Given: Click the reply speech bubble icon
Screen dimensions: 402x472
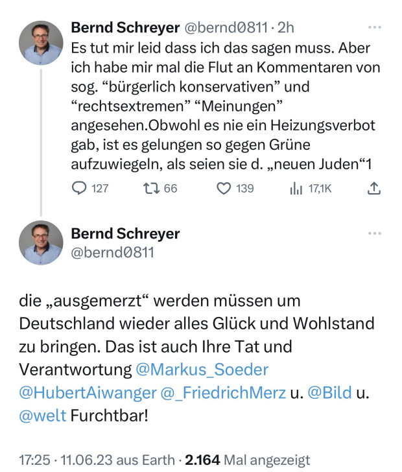Looking at the screenshot, I should click(x=80, y=188).
